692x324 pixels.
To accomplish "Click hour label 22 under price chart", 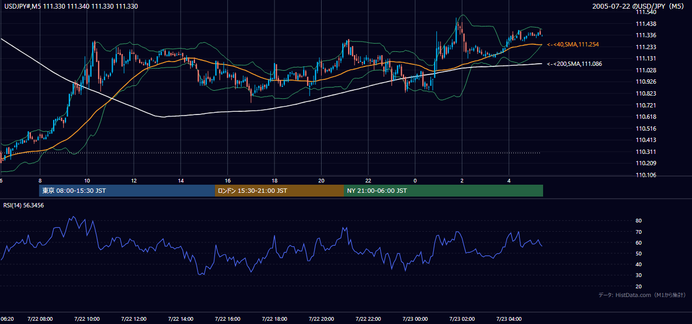I will click(368, 181).
